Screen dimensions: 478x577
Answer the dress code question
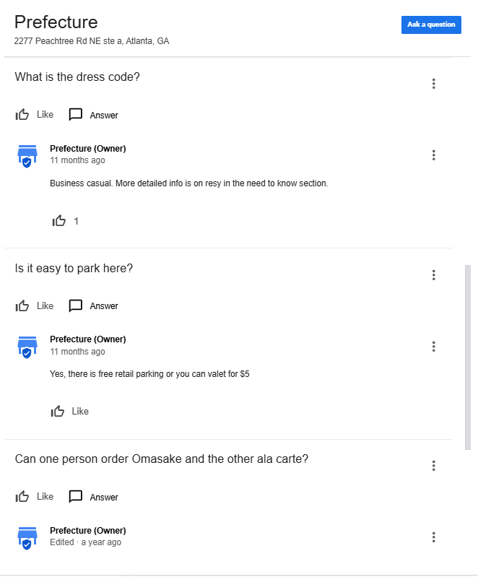pos(94,115)
